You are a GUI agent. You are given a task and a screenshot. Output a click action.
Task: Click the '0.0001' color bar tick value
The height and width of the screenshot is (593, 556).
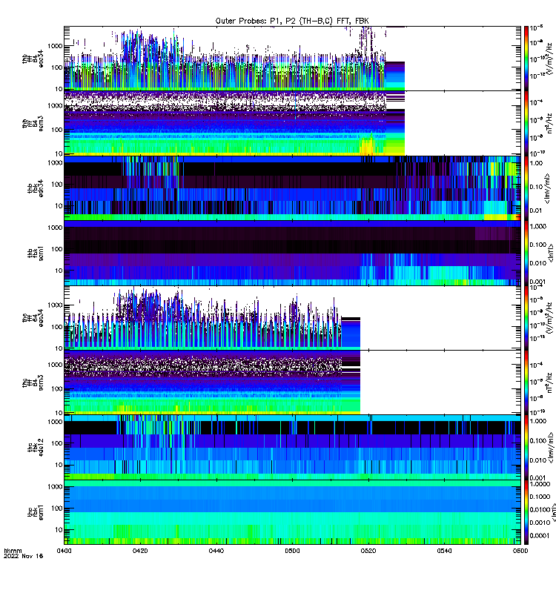tap(540, 535)
